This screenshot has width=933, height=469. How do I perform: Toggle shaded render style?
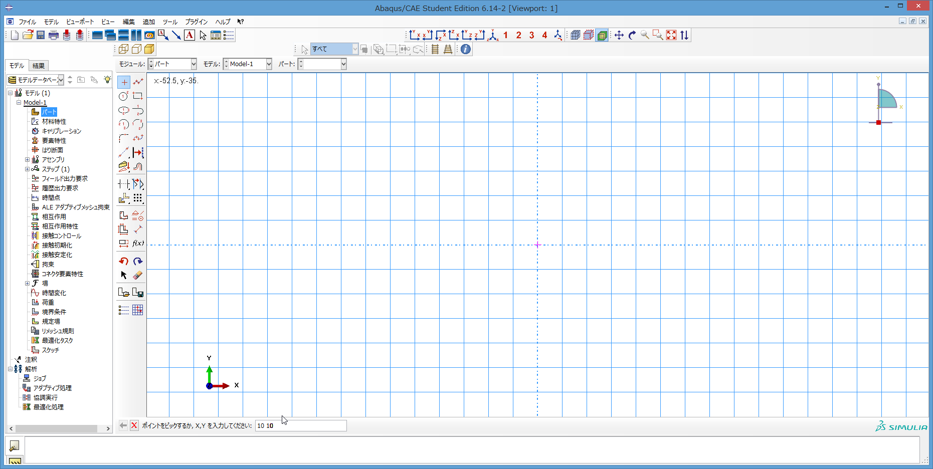click(149, 49)
